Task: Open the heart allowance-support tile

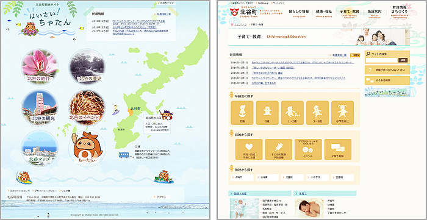Action: coord(249,149)
